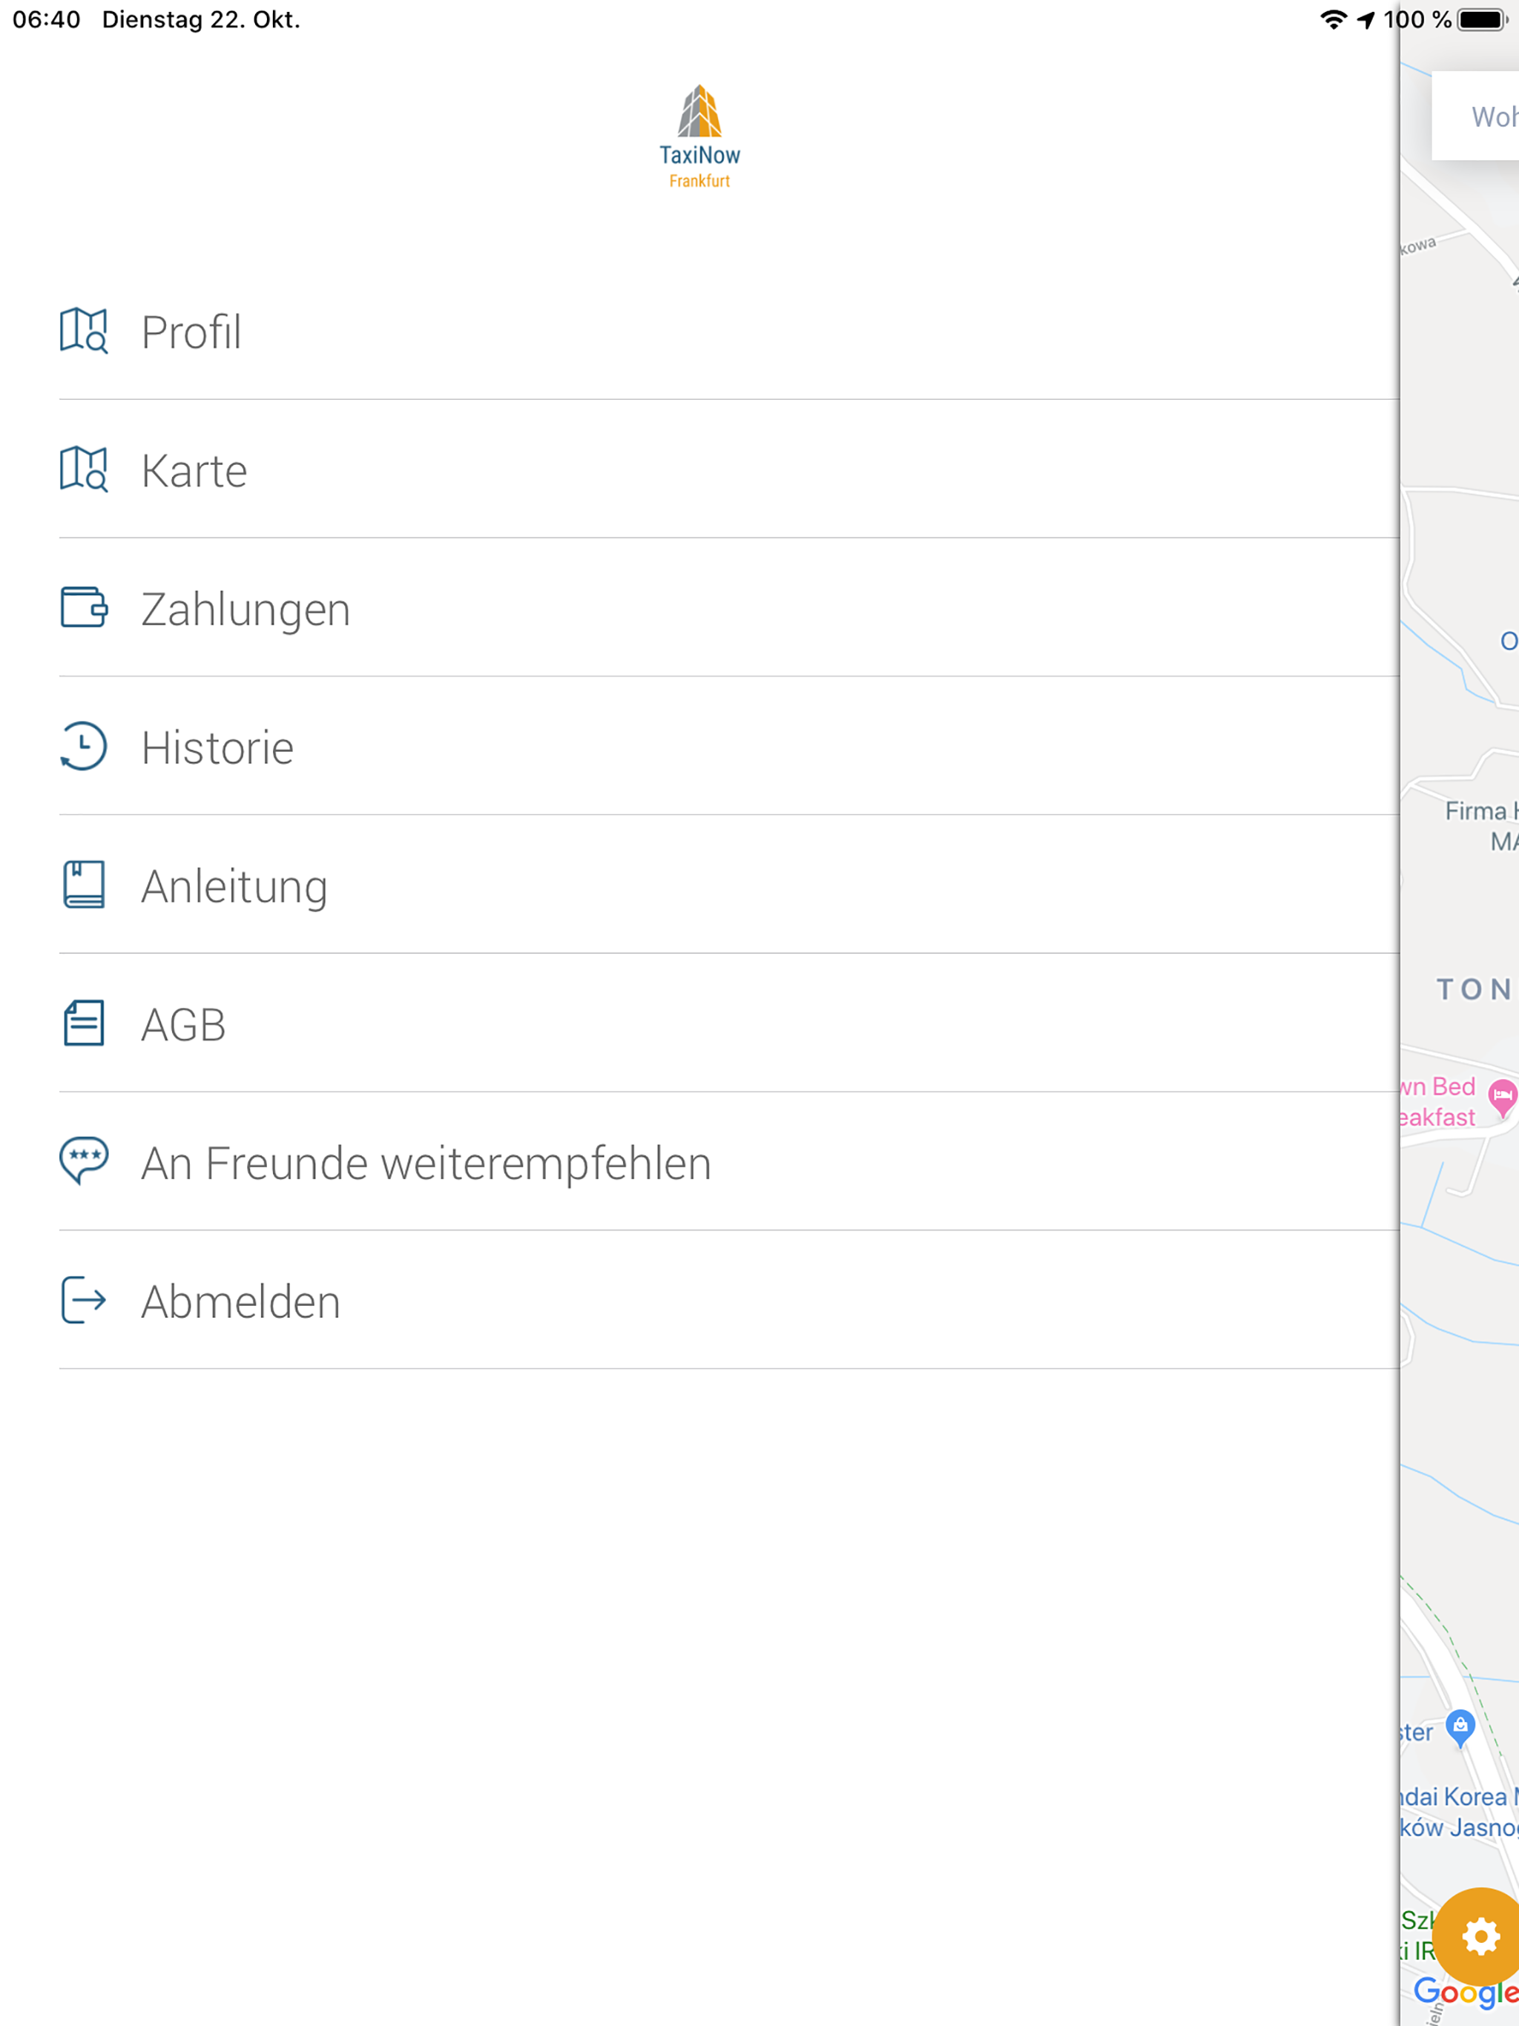Screen dimensions: 1519x2026
Task: Open the Anleitung guide entry
Action: coord(728,885)
